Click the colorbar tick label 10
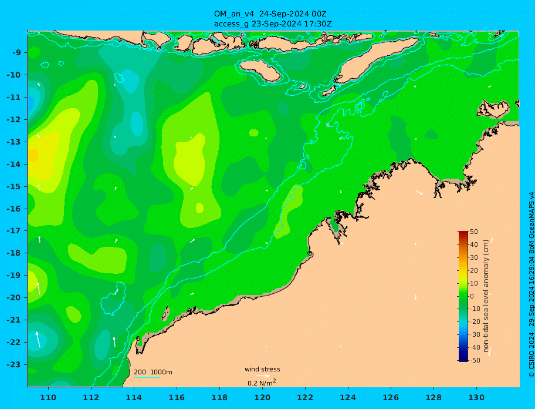Image resolution: width=535 pixels, height=409 pixels. [x=474, y=284]
